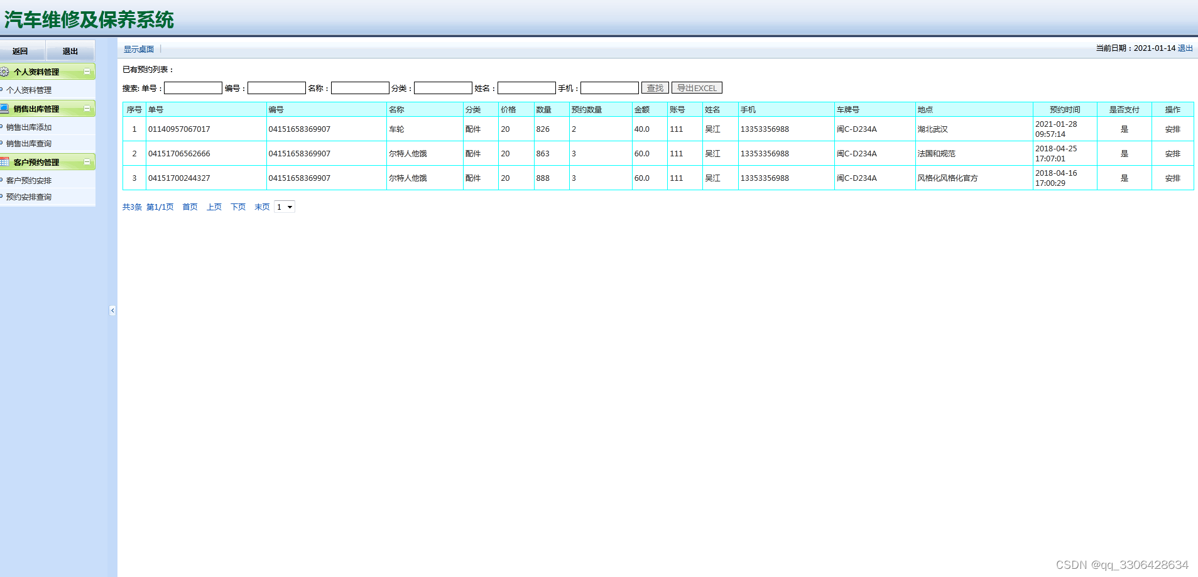This screenshot has height=577, width=1198.
Task: Click the gear icon beside 个人资料管理
Action: (4, 72)
